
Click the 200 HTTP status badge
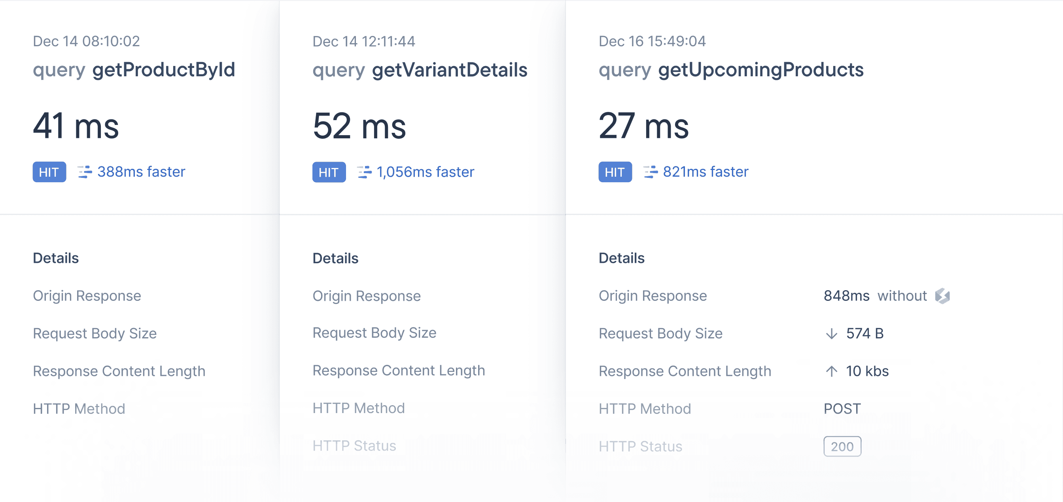pos(842,446)
